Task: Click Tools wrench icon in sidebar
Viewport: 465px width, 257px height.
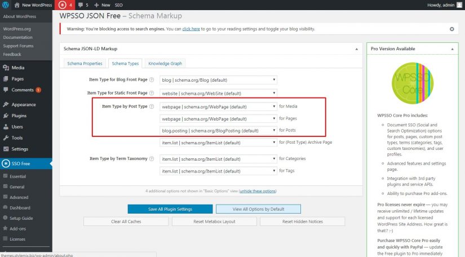Action: click(6, 138)
